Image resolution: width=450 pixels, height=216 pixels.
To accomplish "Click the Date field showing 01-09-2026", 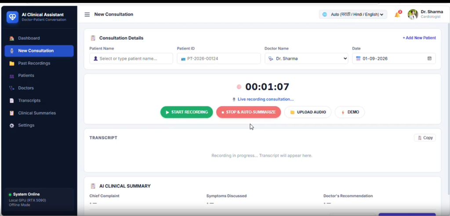I will coord(394,58).
